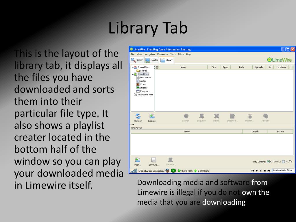The width and height of the screenshot is (296, 222).
Task: Select the Documents folder in tree
Action: [144, 77]
